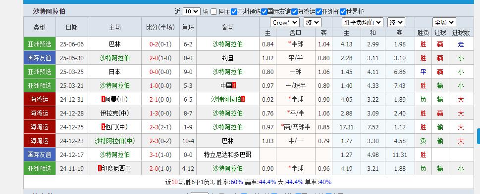Uncheck the 亚洲杯 filter checkbox
The image size is (480, 194).
click(319, 11)
